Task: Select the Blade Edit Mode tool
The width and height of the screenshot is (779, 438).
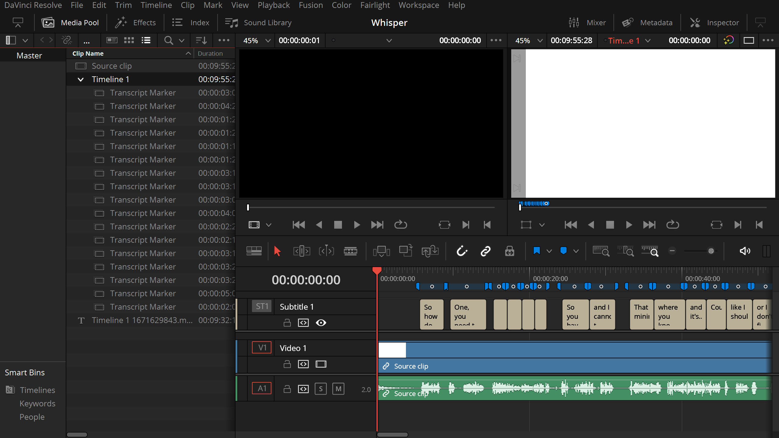Action: click(x=351, y=251)
